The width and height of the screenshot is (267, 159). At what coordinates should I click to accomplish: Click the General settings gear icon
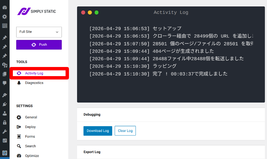click(x=19, y=117)
